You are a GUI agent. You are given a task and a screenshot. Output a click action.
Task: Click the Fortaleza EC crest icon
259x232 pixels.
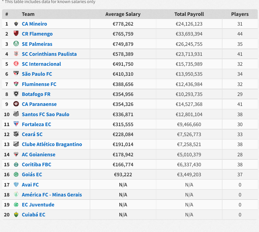[x=16, y=124]
